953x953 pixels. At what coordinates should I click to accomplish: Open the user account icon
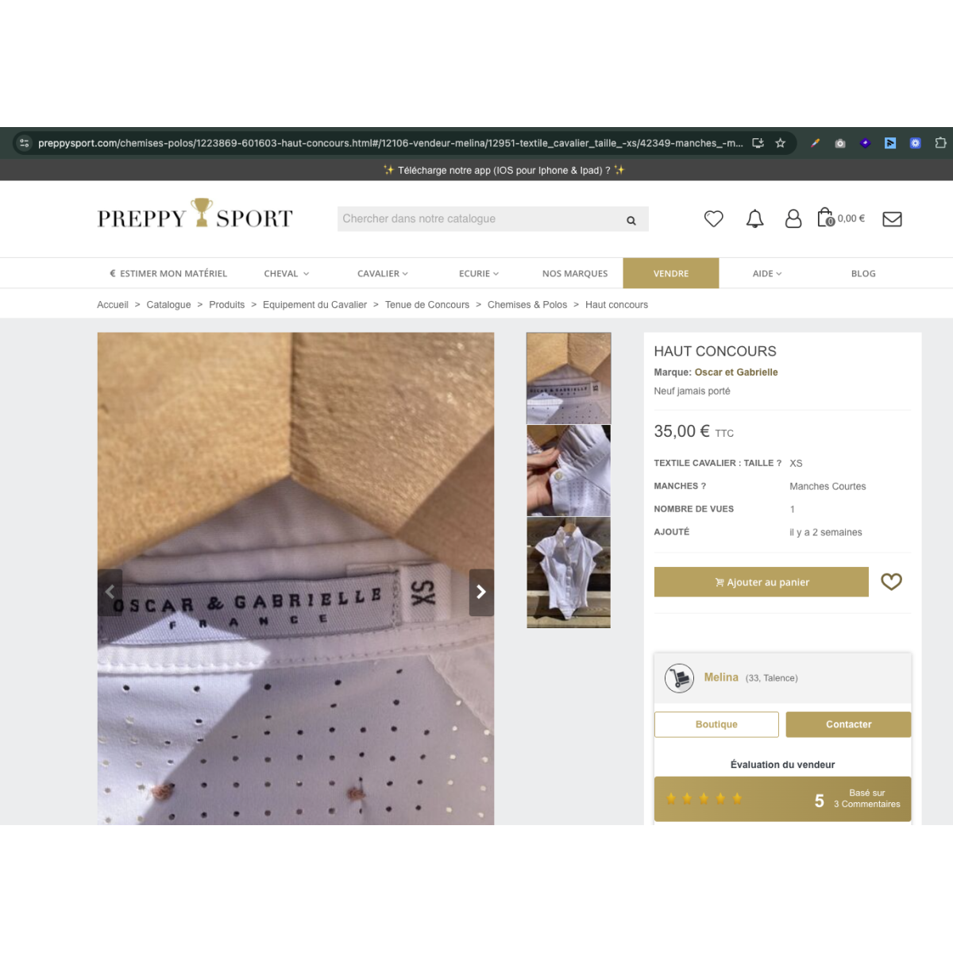click(x=793, y=218)
